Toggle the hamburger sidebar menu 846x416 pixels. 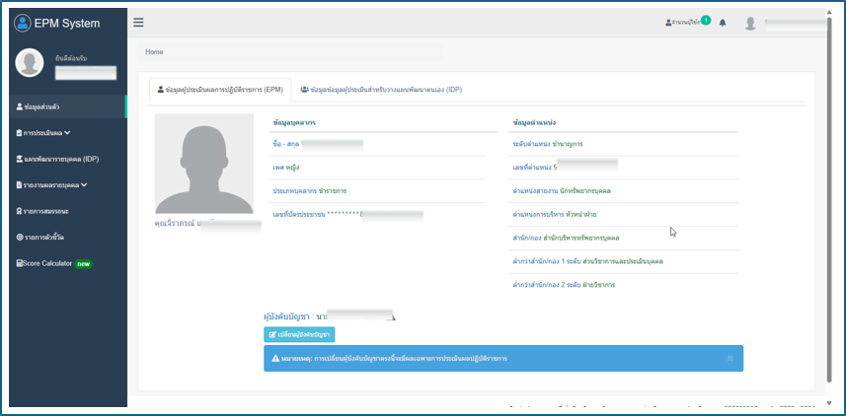138,23
